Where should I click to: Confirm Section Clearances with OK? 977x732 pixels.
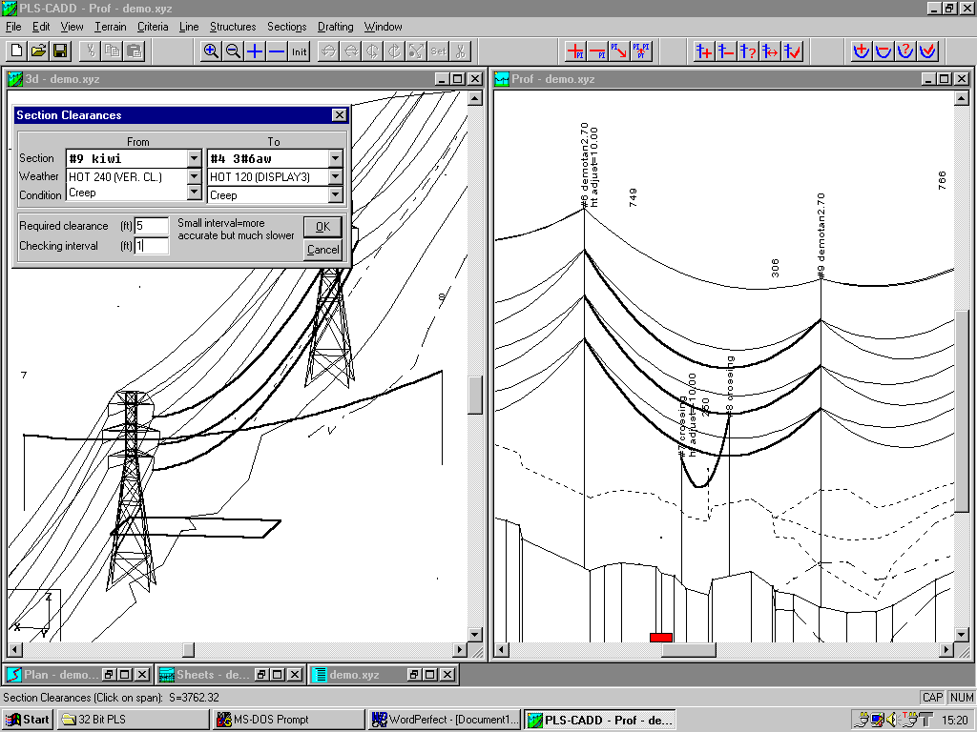[322, 227]
